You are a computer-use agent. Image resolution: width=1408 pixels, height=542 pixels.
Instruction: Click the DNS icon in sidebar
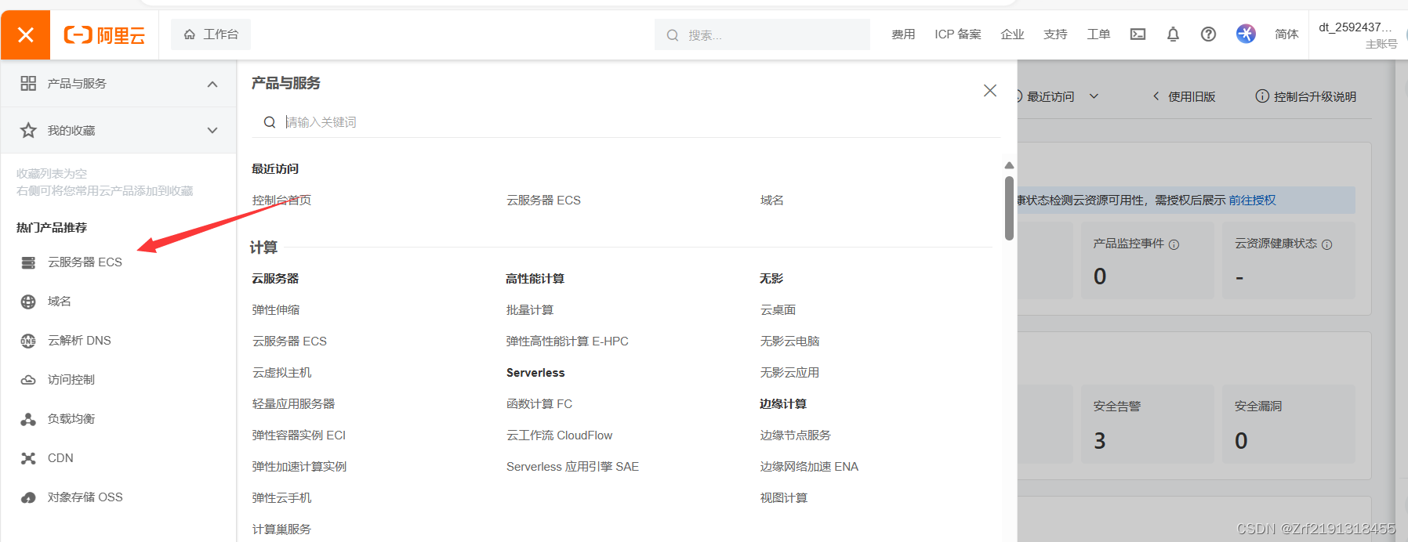click(x=28, y=341)
